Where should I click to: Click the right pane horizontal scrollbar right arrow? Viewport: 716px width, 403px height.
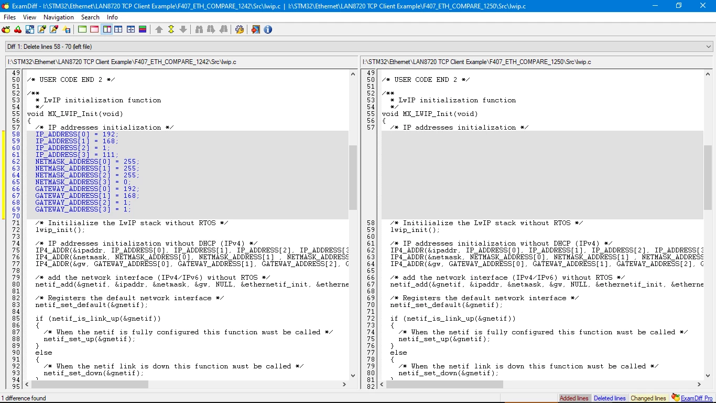699,384
